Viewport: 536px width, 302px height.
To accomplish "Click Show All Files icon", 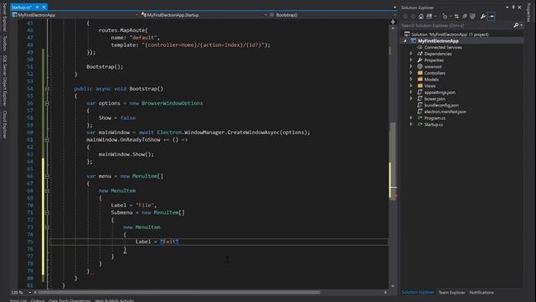I will [472, 17].
